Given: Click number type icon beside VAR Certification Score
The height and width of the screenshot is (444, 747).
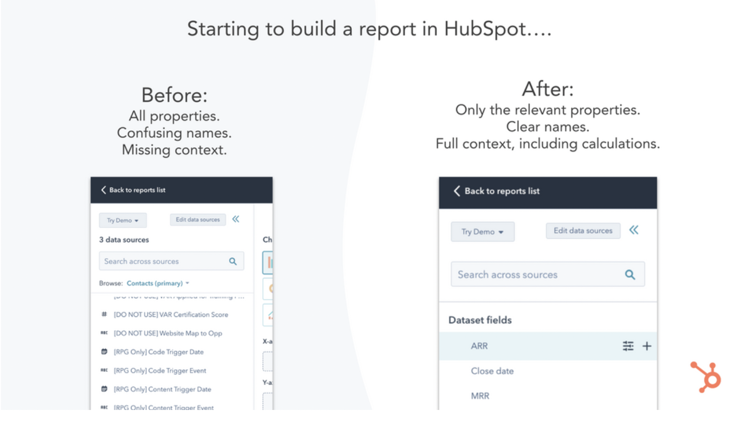Looking at the screenshot, I should pos(104,315).
